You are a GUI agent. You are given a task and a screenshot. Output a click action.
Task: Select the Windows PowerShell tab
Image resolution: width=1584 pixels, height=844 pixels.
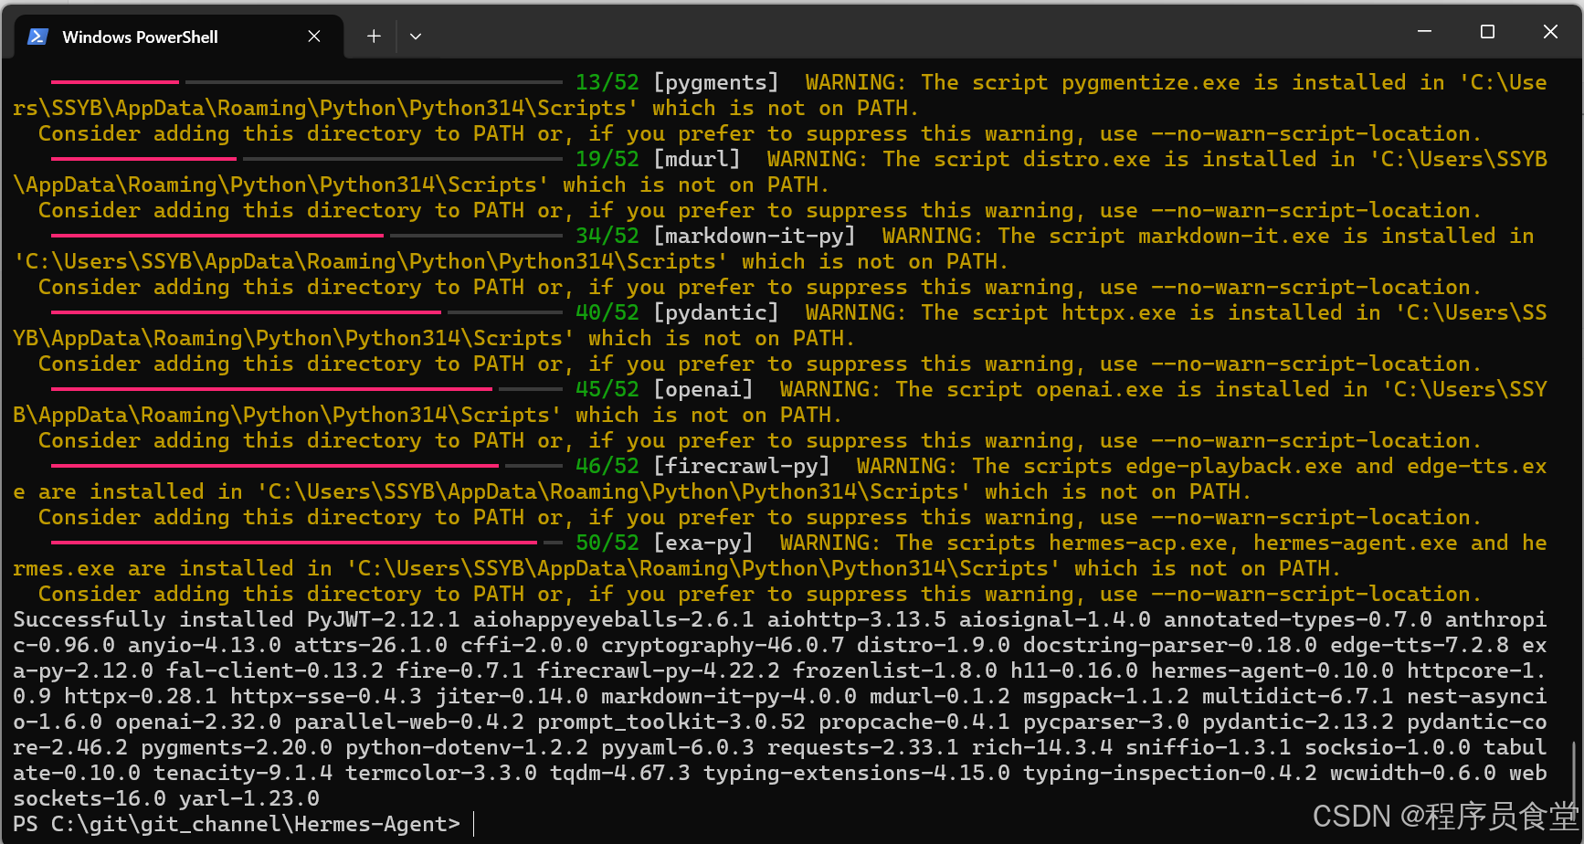179,37
